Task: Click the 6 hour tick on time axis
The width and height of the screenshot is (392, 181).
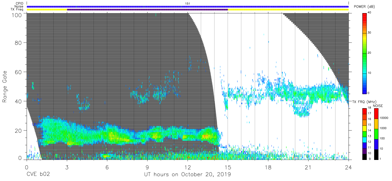Action: pyautogui.click(x=107, y=167)
